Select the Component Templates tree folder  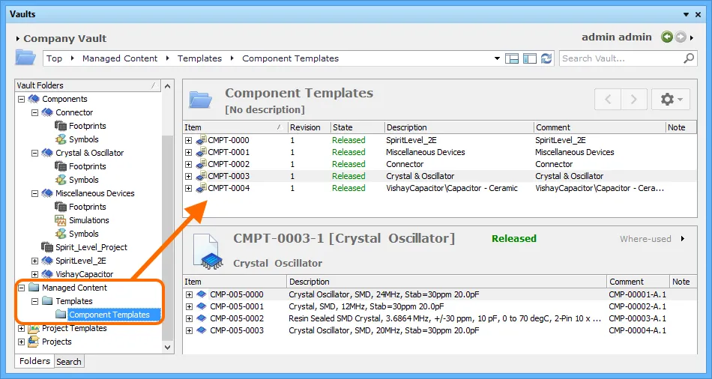[x=109, y=315]
